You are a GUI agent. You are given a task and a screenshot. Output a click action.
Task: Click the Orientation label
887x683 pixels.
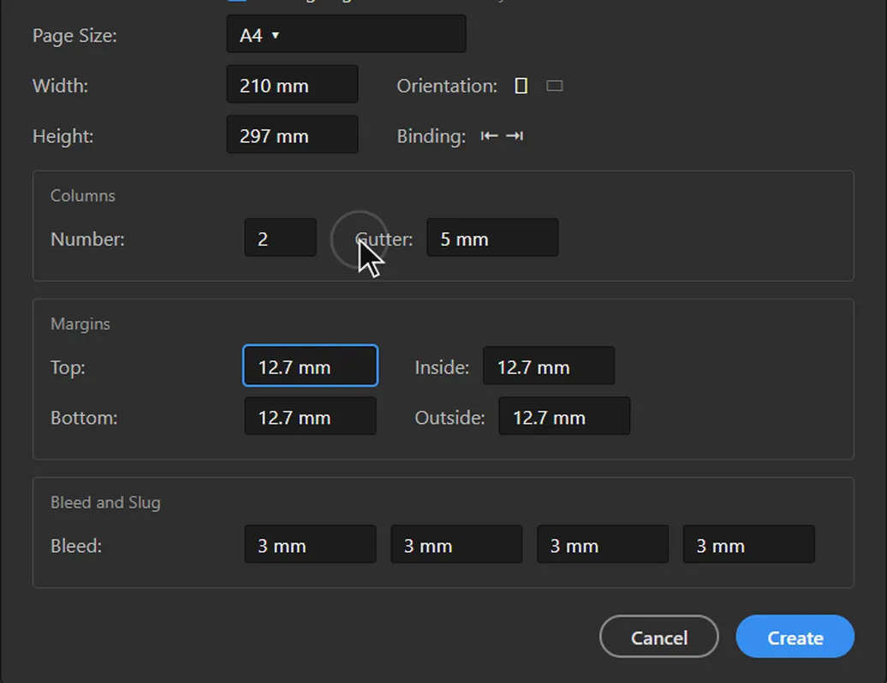(x=447, y=86)
